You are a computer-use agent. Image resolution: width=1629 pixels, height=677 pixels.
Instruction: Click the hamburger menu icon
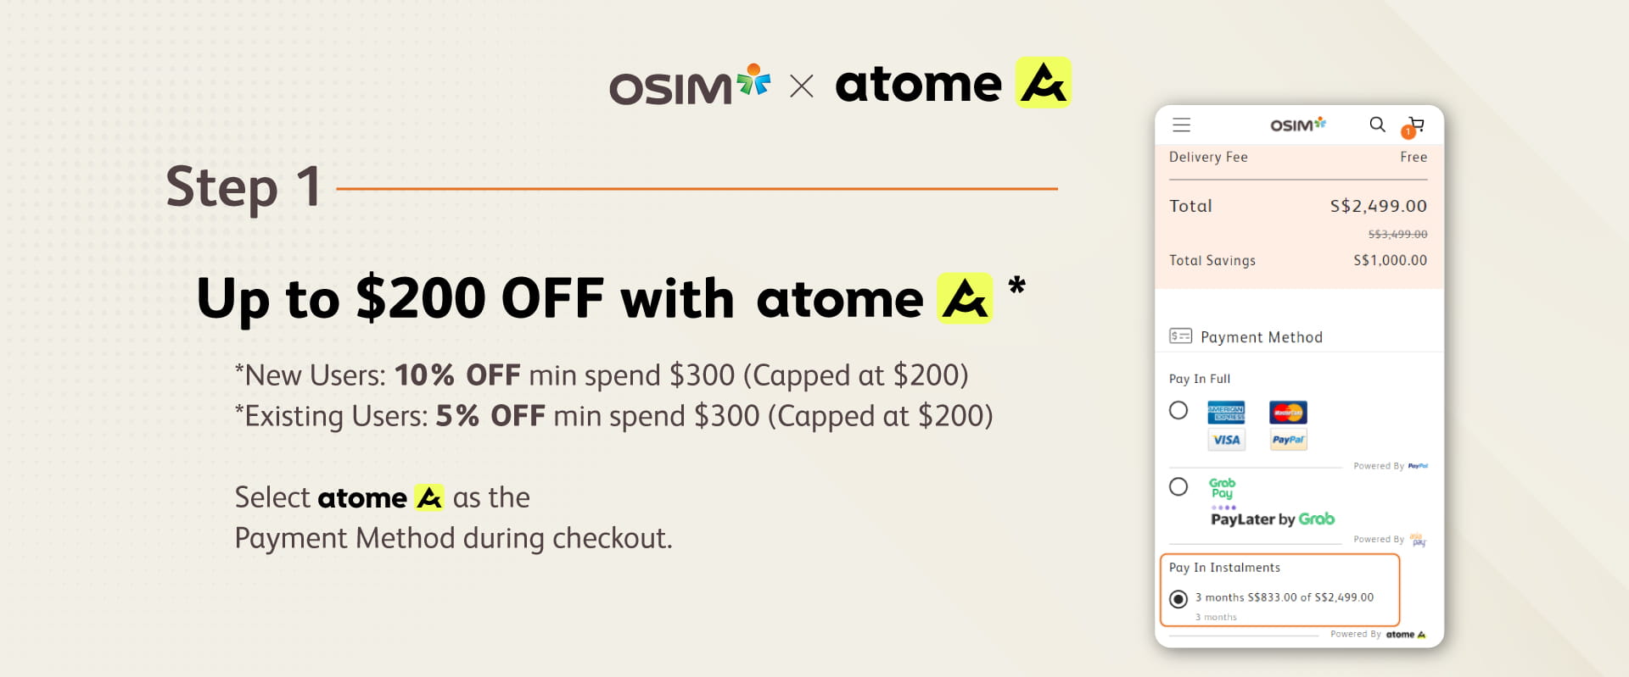(x=1181, y=125)
